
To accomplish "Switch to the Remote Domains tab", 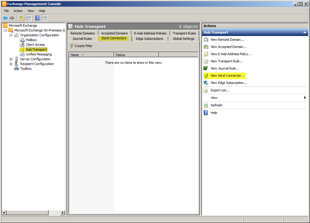I will coord(83,33).
